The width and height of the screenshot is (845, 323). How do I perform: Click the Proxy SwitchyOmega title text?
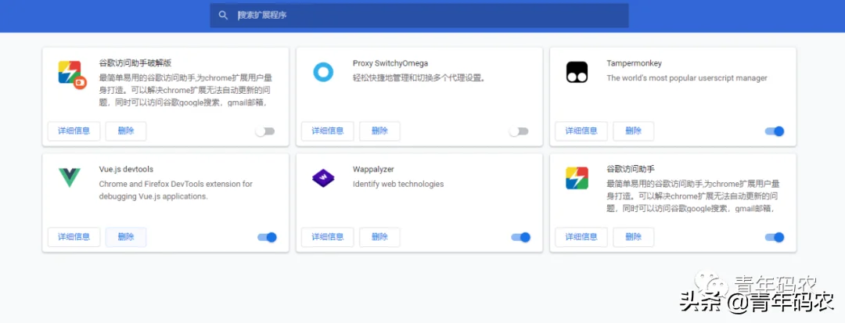coord(390,63)
